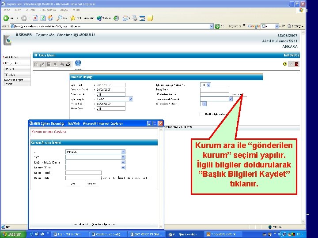
Task: Open the IE History icon
Action: [x=116, y=18]
